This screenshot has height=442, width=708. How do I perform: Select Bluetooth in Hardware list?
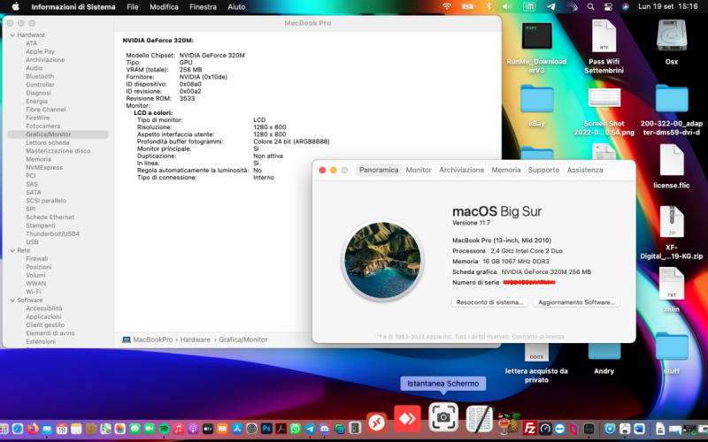40,76
